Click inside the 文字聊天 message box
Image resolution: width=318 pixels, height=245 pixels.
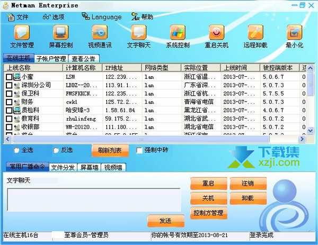[94, 200]
